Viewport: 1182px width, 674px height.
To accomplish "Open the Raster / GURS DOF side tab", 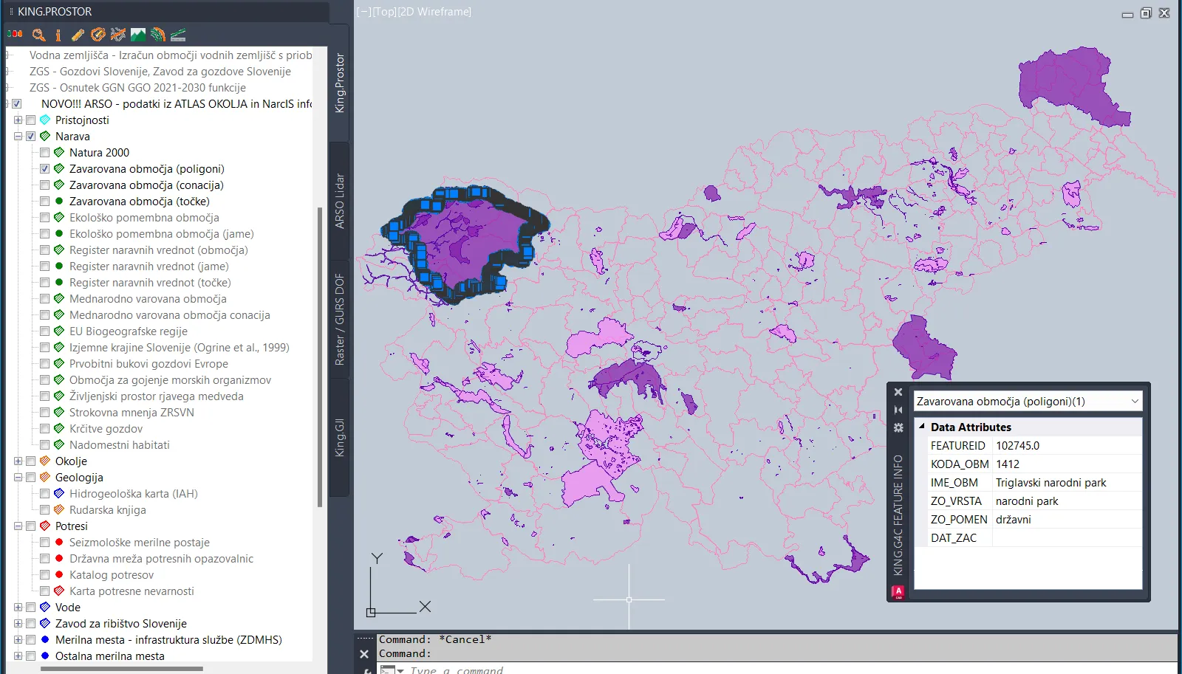I will (x=339, y=319).
